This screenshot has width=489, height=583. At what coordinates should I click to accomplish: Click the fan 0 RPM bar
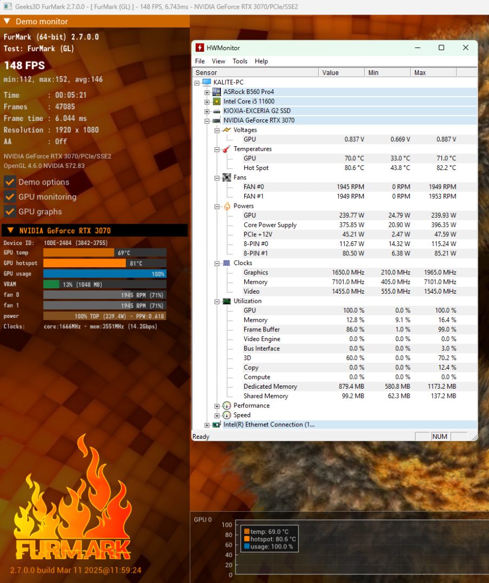[x=105, y=295]
